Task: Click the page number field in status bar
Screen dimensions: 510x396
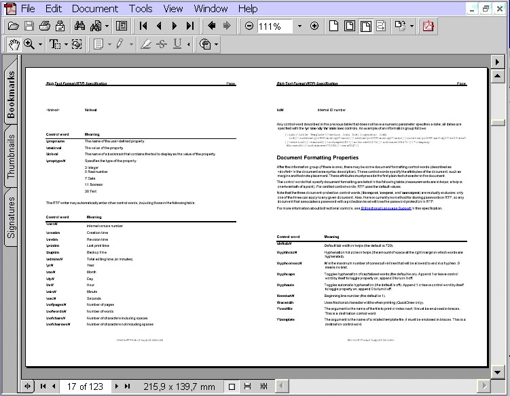Action: point(85,387)
